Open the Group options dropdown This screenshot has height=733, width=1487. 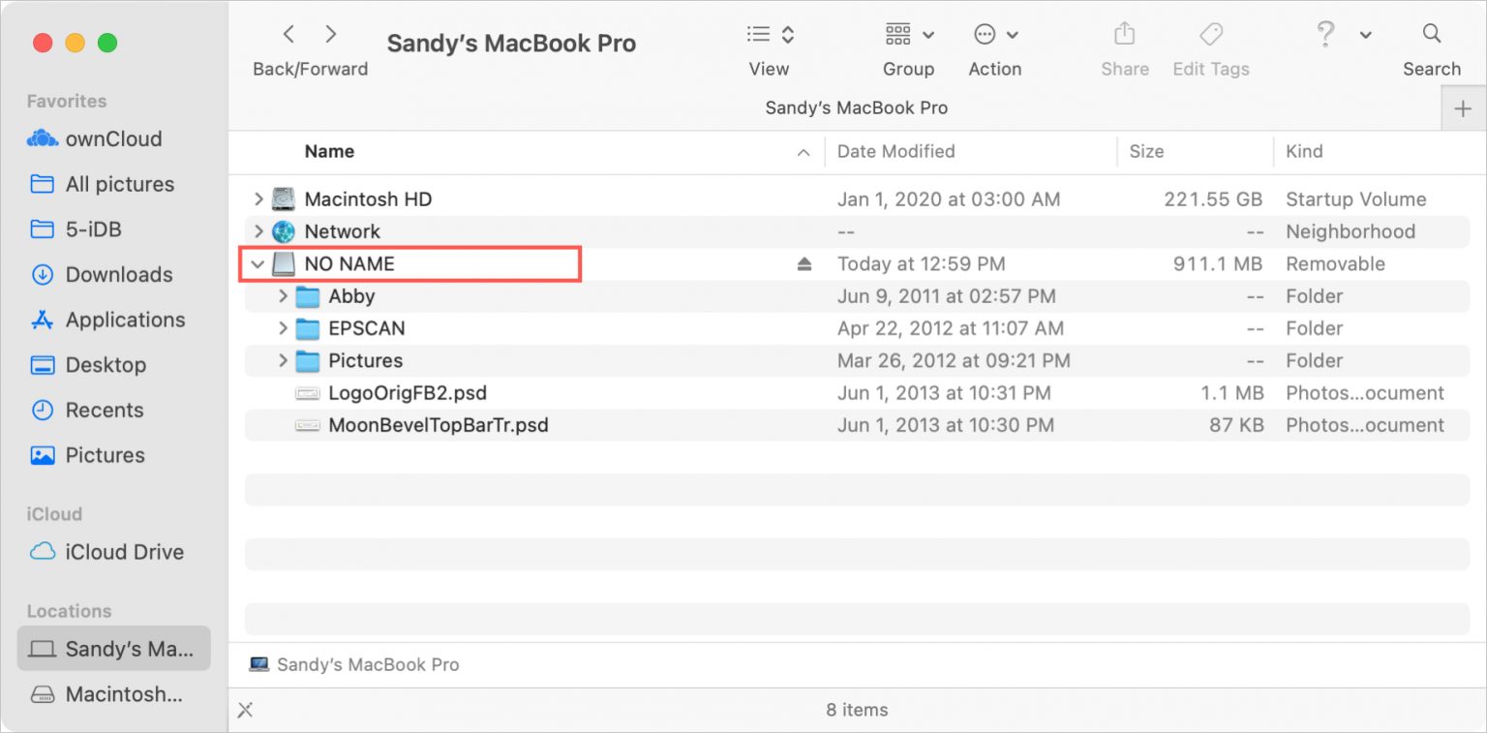coord(908,35)
